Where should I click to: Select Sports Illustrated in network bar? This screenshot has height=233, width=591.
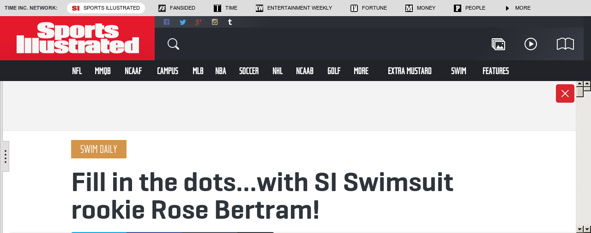pos(106,8)
